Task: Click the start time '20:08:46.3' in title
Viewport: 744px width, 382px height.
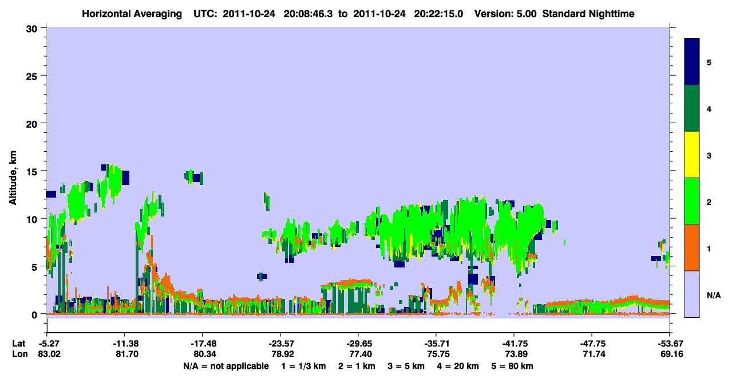Action: (x=309, y=14)
